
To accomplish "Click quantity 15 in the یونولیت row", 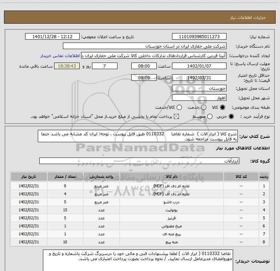I will click(x=65, y=210).
